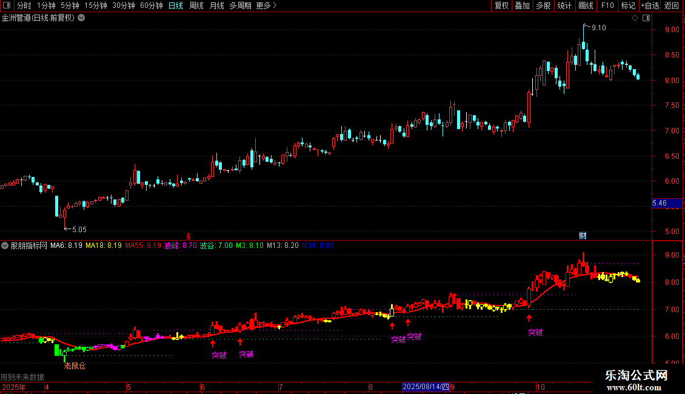Click the 老鼠仓 indicator label
This screenshot has height=394, width=685.
point(75,366)
